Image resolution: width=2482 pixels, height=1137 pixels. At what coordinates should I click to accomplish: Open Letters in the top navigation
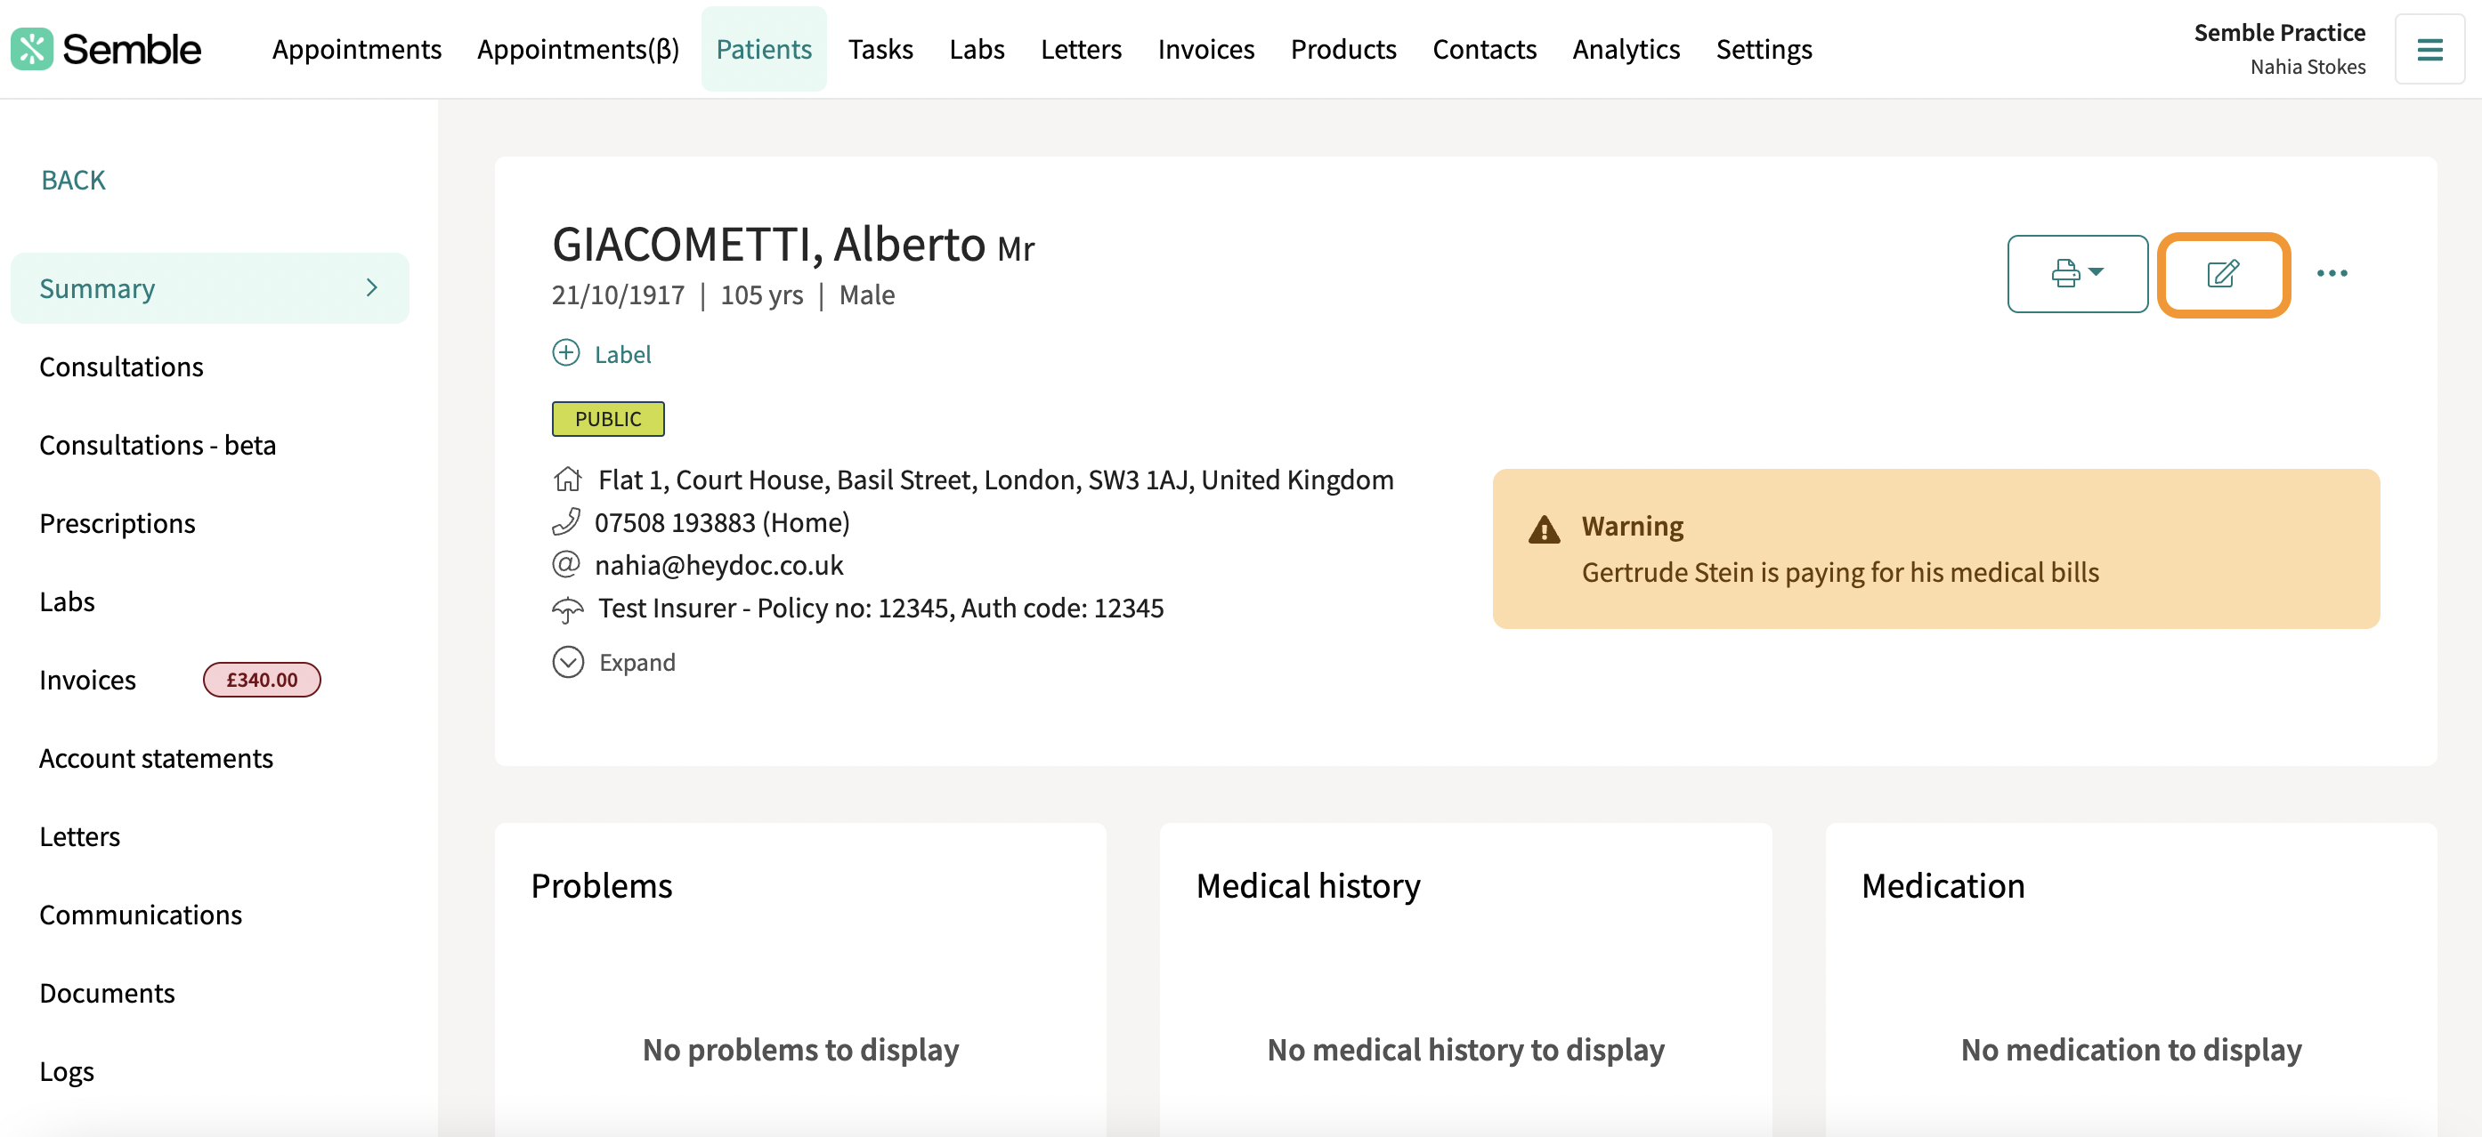1081,49
